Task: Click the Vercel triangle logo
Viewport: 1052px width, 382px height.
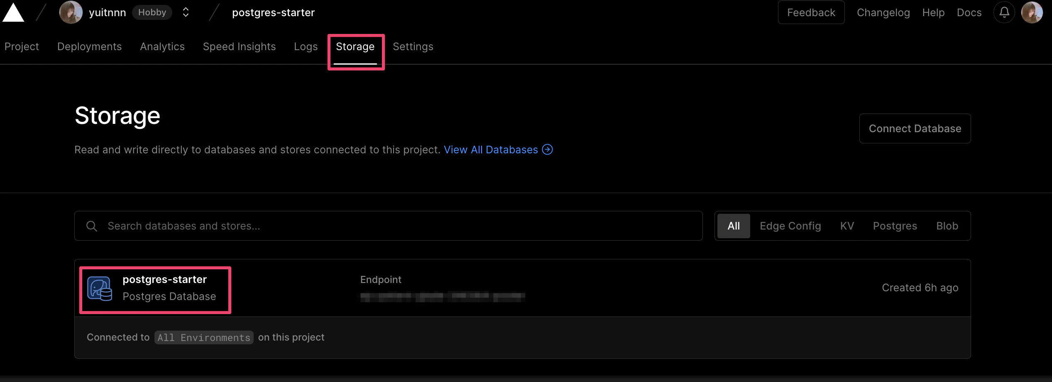Action: [13, 12]
